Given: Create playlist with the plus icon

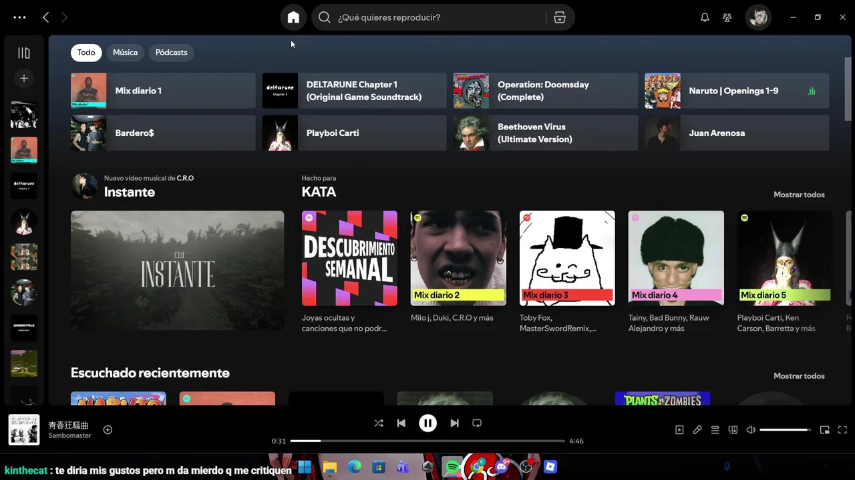Looking at the screenshot, I should click(x=24, y=78).
